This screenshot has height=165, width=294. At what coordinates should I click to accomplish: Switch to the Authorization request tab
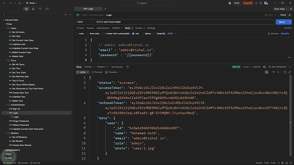tap(103, 28)
